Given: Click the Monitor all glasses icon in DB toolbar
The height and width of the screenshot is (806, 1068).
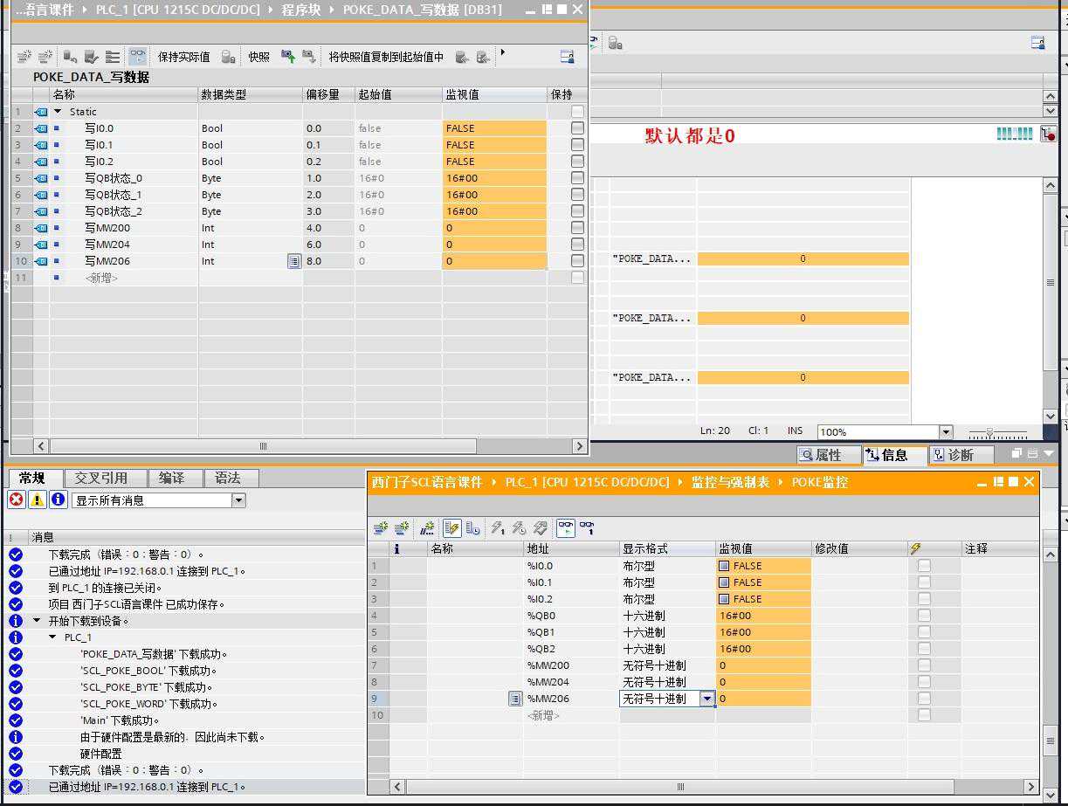Looking at the screenshot, I should (137, 57).
